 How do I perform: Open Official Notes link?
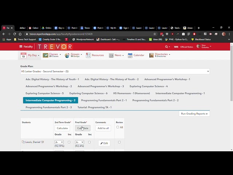pos(187,47)
